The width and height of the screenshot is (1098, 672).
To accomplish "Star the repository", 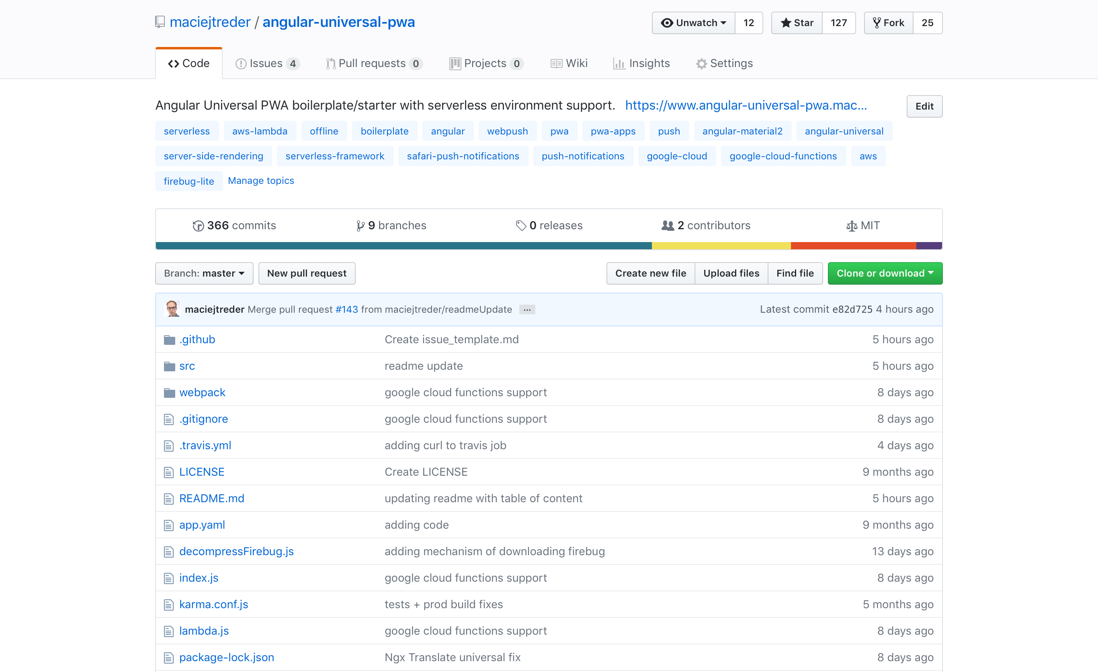I will coord(797,23).
